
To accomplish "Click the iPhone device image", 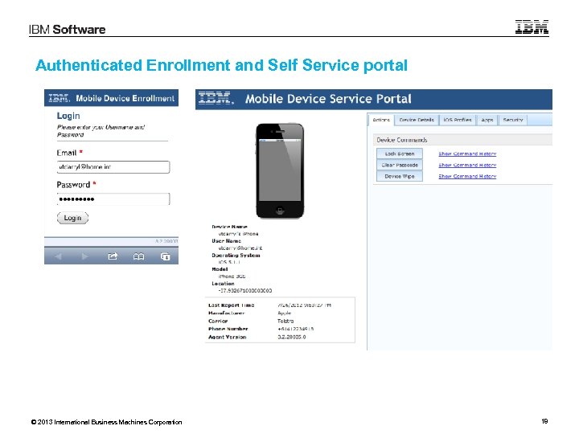I will (x=280, y=170).
